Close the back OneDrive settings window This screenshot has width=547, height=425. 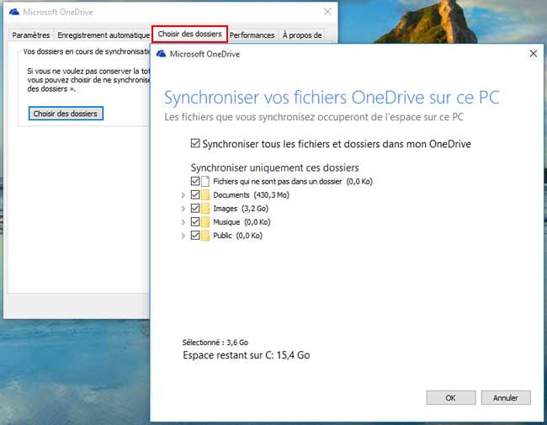327,12
